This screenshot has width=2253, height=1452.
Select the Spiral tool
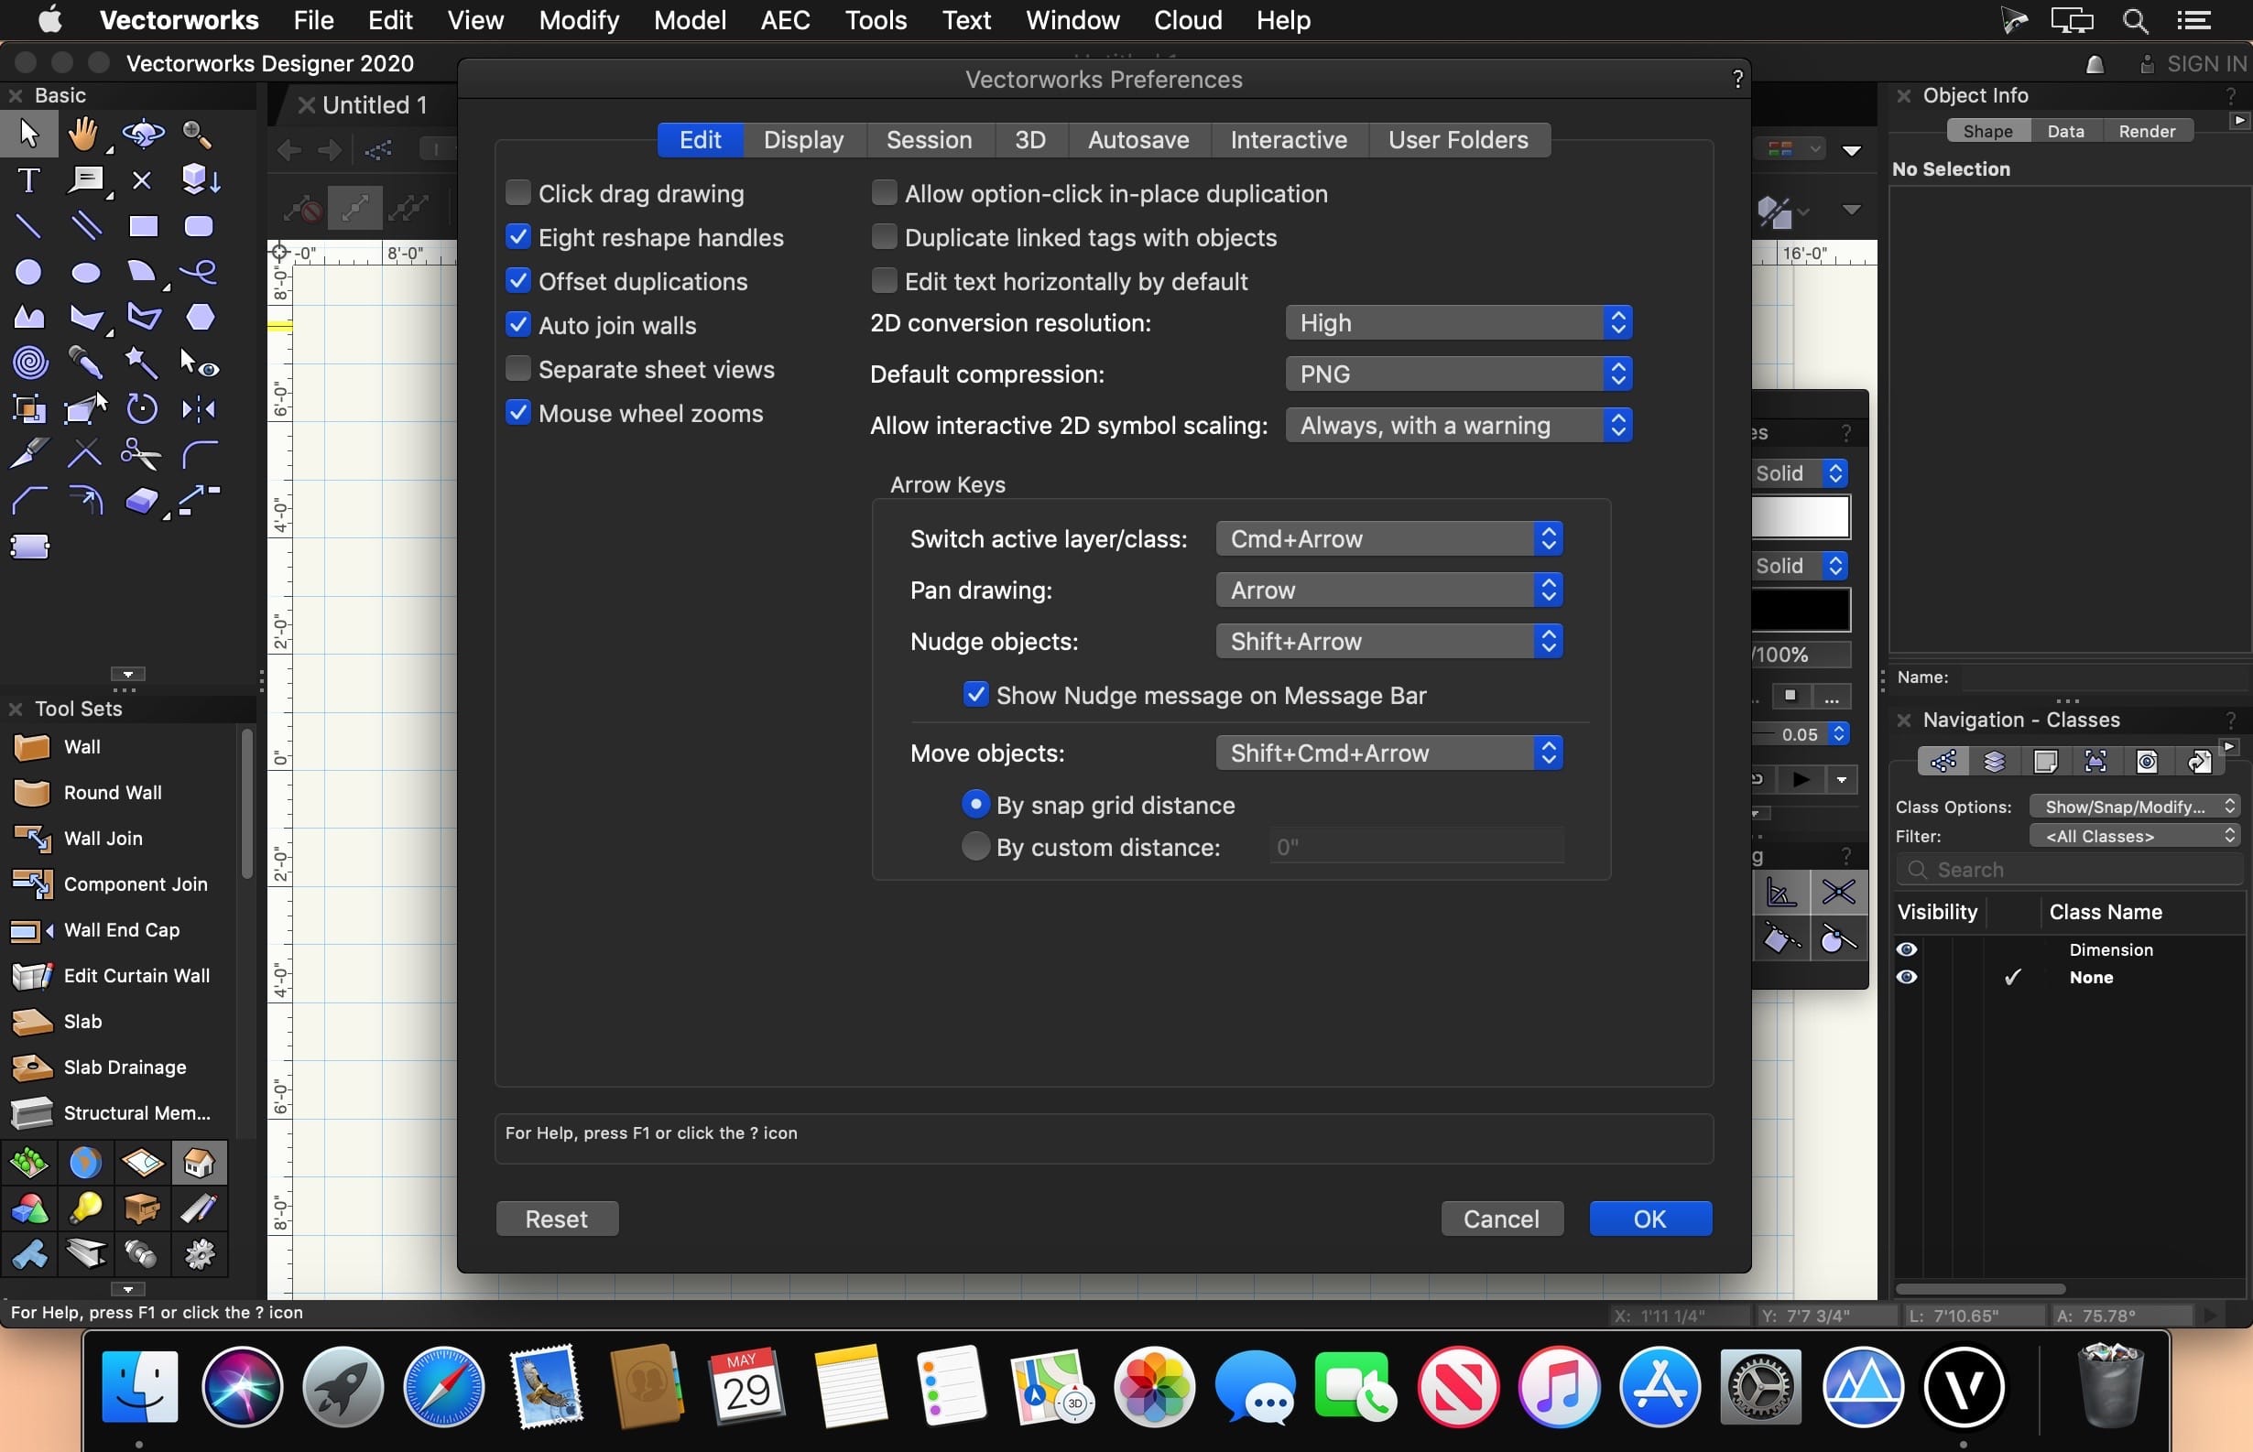point(29,362)
